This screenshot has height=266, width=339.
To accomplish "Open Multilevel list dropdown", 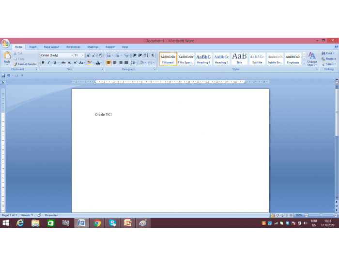I will 129,56.
